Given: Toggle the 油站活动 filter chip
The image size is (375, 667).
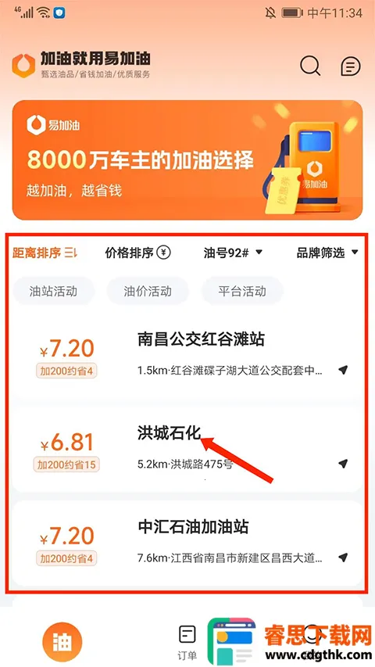Looking at the screenshot, I should (54, 291).
